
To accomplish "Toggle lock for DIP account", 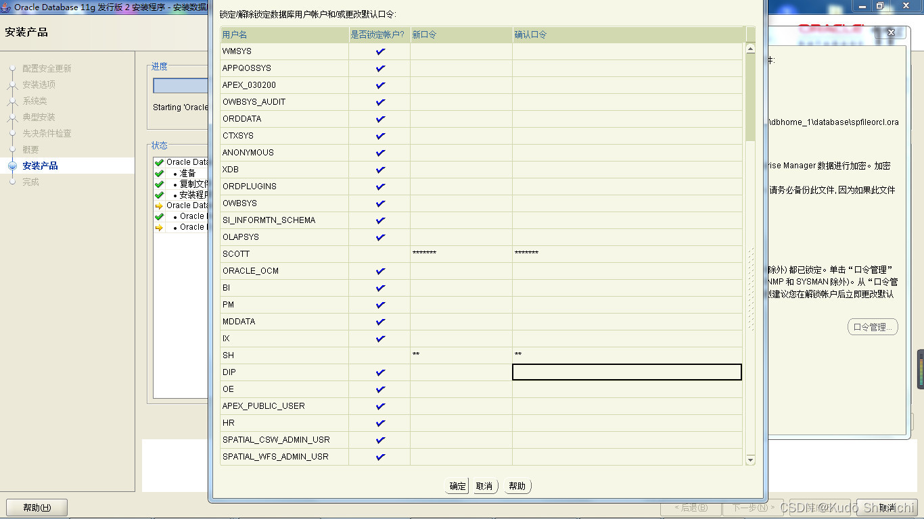I will coord(380,372).
